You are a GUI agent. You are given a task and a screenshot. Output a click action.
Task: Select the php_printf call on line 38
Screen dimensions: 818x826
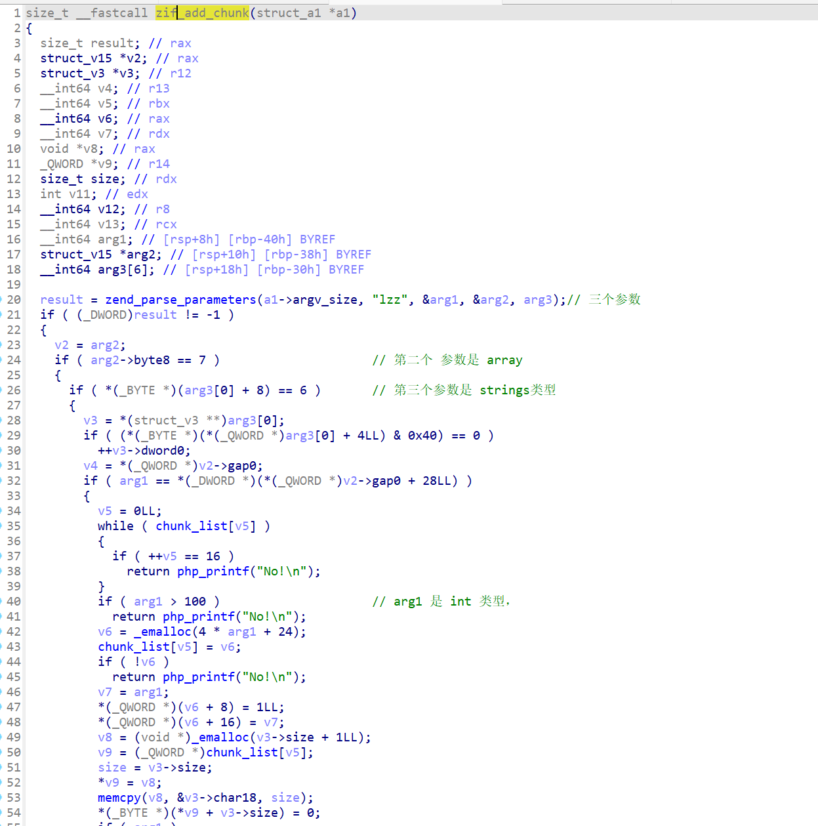click(249, 571)
